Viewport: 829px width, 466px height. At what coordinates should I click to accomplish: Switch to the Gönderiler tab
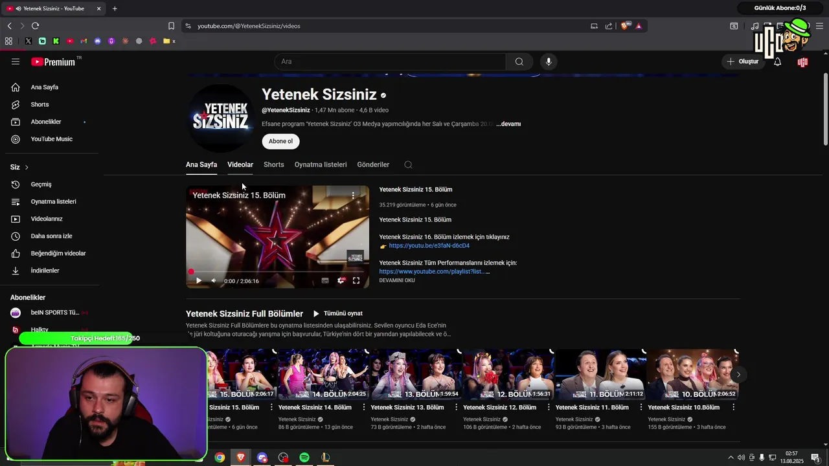pyautogui.click(x=373, y=164)
